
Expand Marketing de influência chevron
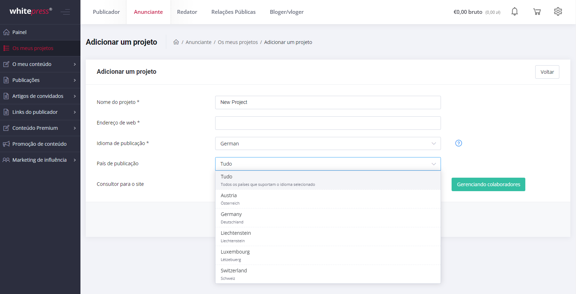75,160
